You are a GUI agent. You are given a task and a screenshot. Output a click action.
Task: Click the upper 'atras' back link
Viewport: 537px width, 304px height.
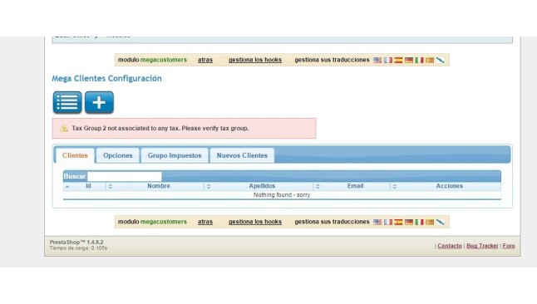[x=205, y=60]
